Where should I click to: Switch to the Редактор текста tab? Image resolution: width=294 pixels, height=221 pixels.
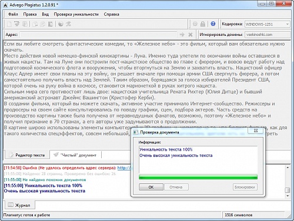click(x=27, y=155)
